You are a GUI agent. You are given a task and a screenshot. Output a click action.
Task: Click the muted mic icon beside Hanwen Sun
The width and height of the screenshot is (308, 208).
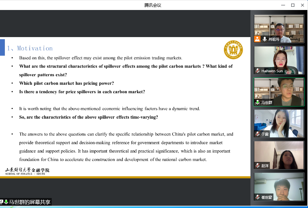tap(258, 71)
